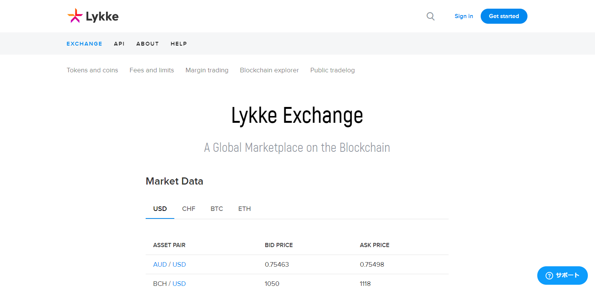
Task: Click the ASK PRICE column header
Action: (375, 245)
